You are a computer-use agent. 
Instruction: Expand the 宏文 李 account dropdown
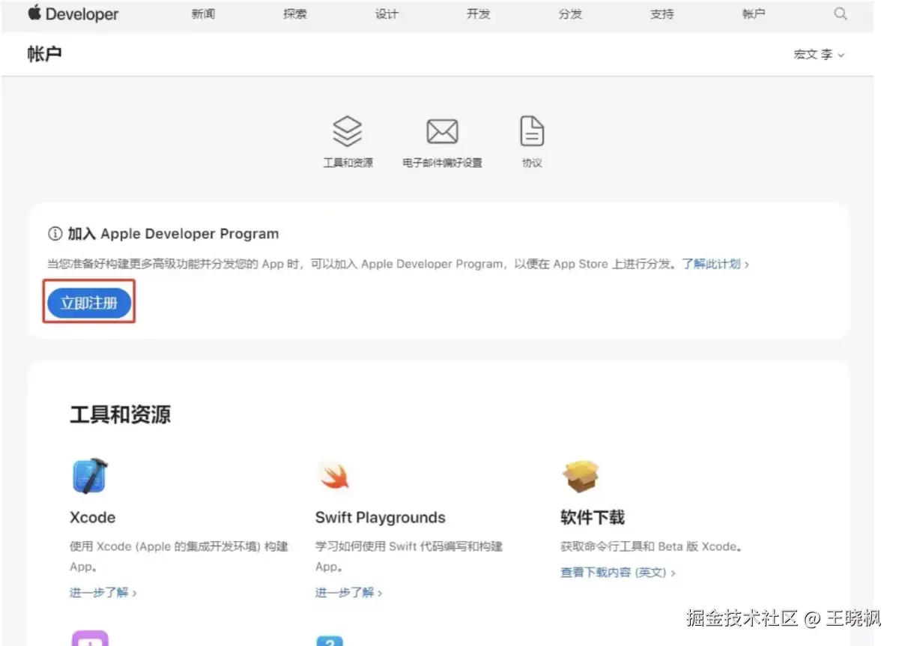point(819,55)
